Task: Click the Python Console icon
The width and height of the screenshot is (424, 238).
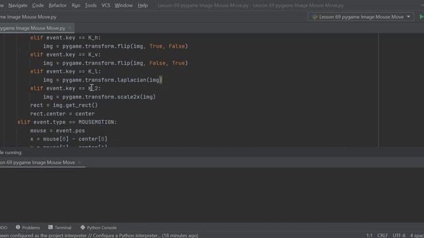Action: pos(83,227)
